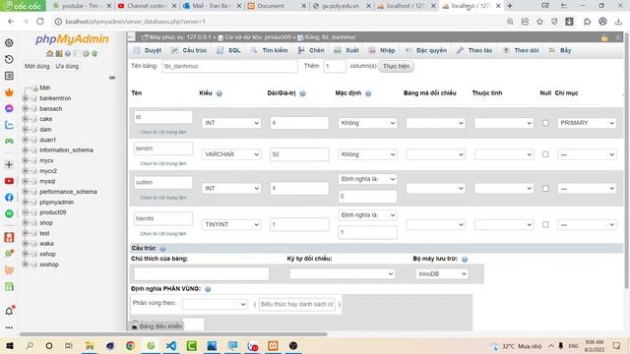Click the Tên bảng input field
The width and height of the screenshot is (630, 354).
click(229, 66)
